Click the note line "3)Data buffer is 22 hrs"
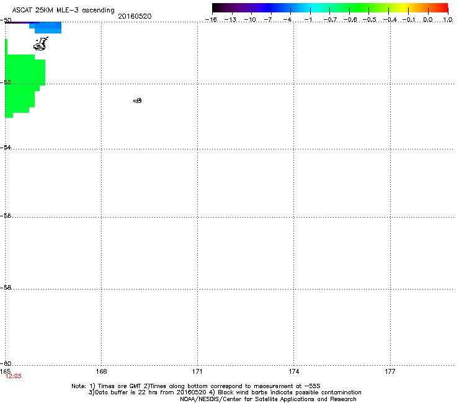Viewport: 459px width, 403px height. (225, 392)
